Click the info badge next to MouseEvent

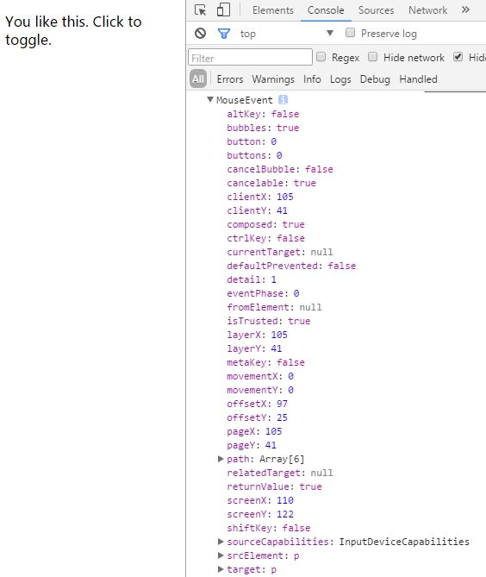[283, 100]
